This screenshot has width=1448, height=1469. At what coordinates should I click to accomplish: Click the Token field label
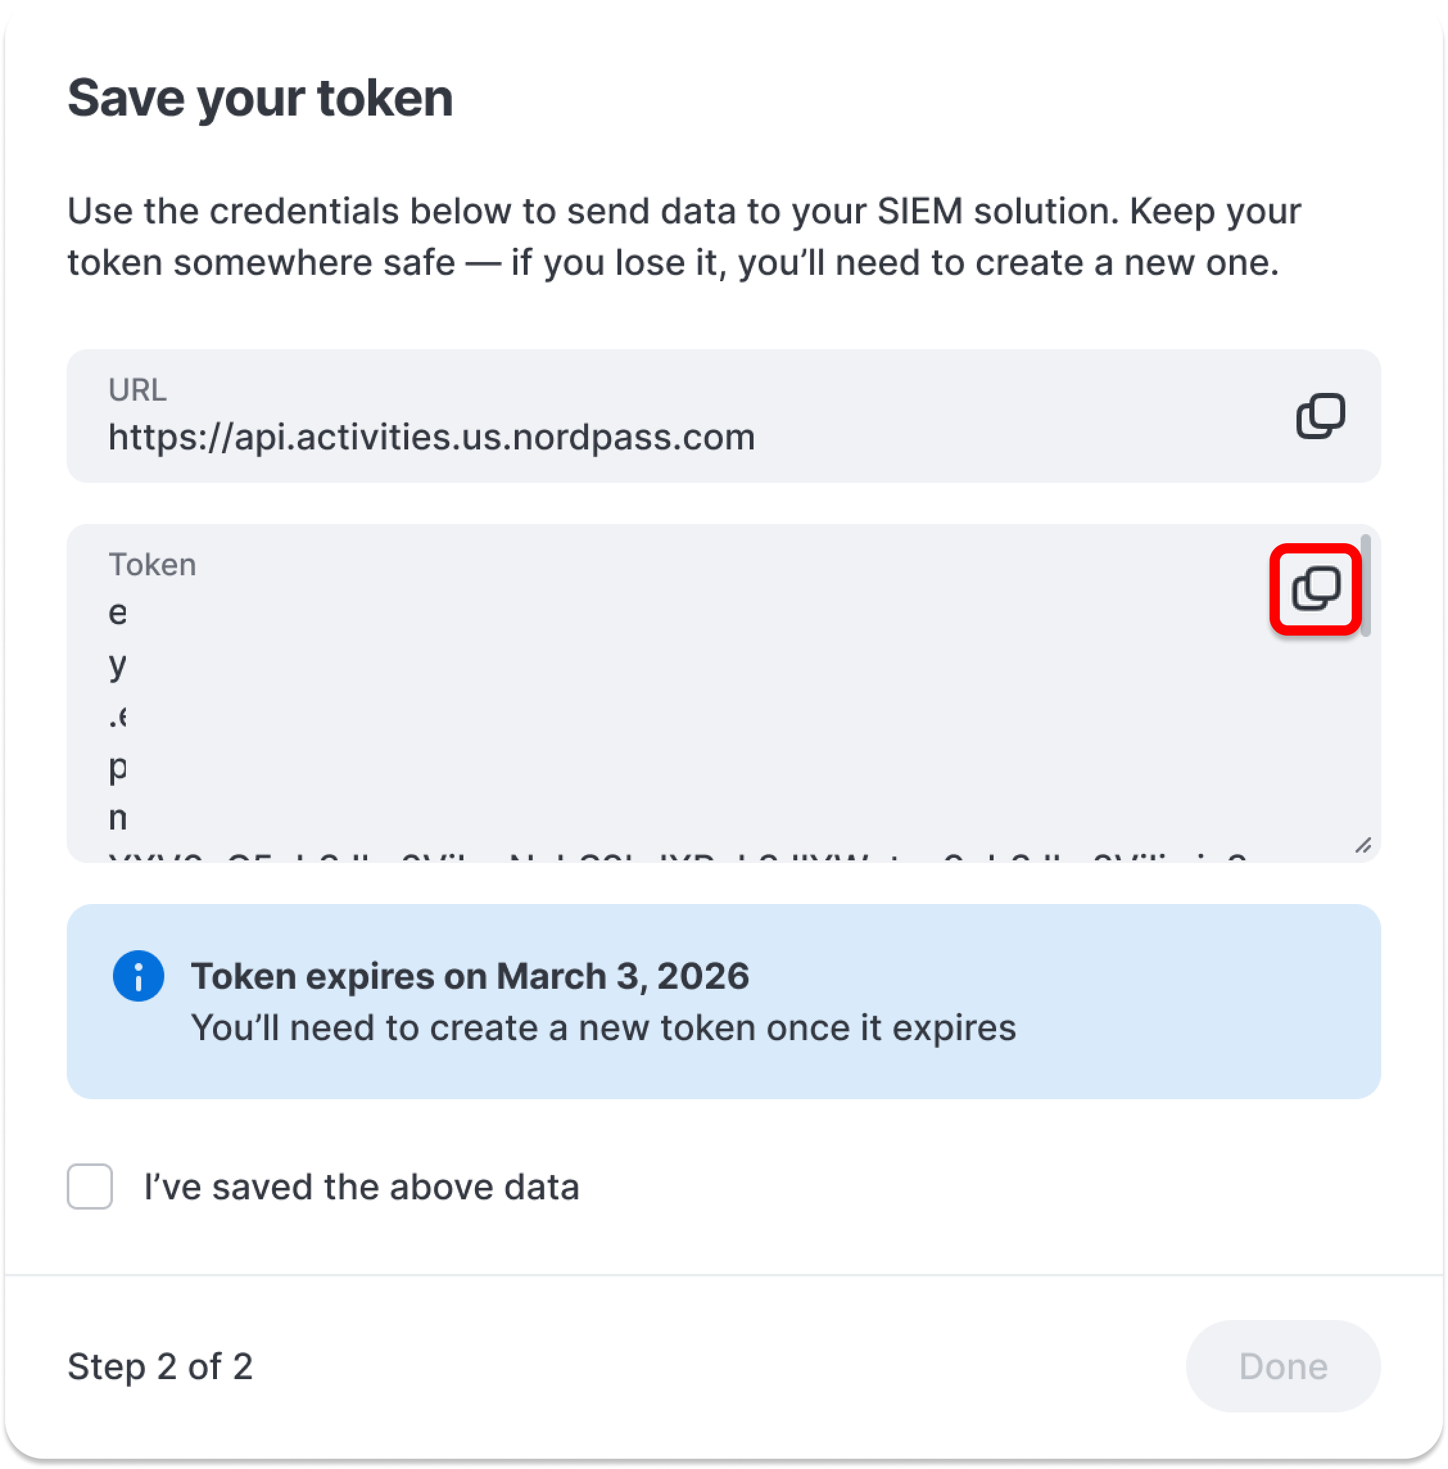coord(153,564)
